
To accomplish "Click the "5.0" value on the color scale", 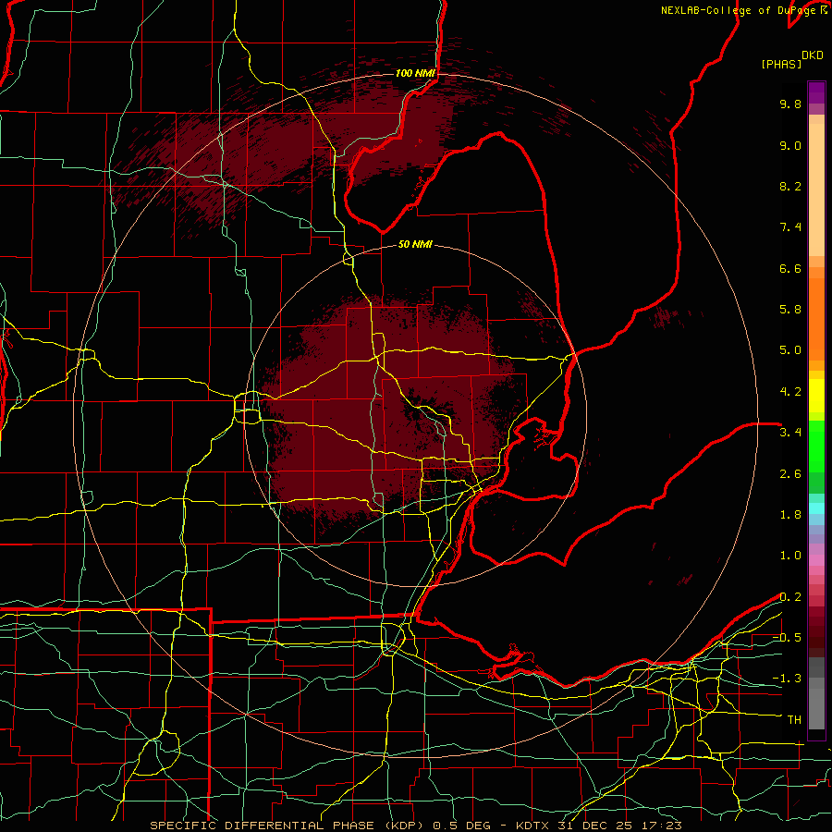I will coord(790,350).
